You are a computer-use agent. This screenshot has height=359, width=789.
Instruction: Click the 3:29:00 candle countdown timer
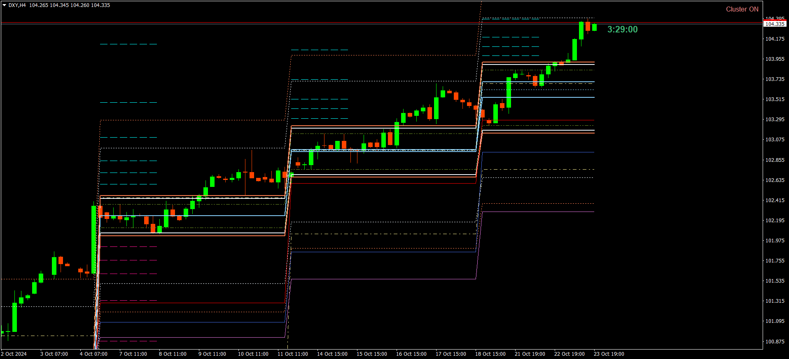click(x=622, y=29)
